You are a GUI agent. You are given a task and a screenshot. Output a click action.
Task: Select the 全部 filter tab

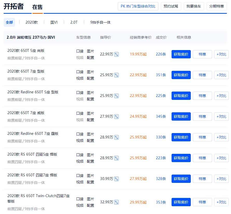click(9, 22)
